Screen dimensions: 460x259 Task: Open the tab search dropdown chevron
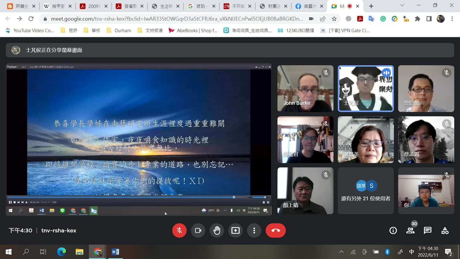pyautogui.click(x=402, y=6)
